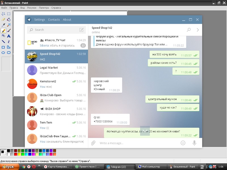227x170 pixels.
Task: Record a voice message with microphone
Action: pos(194,143)
